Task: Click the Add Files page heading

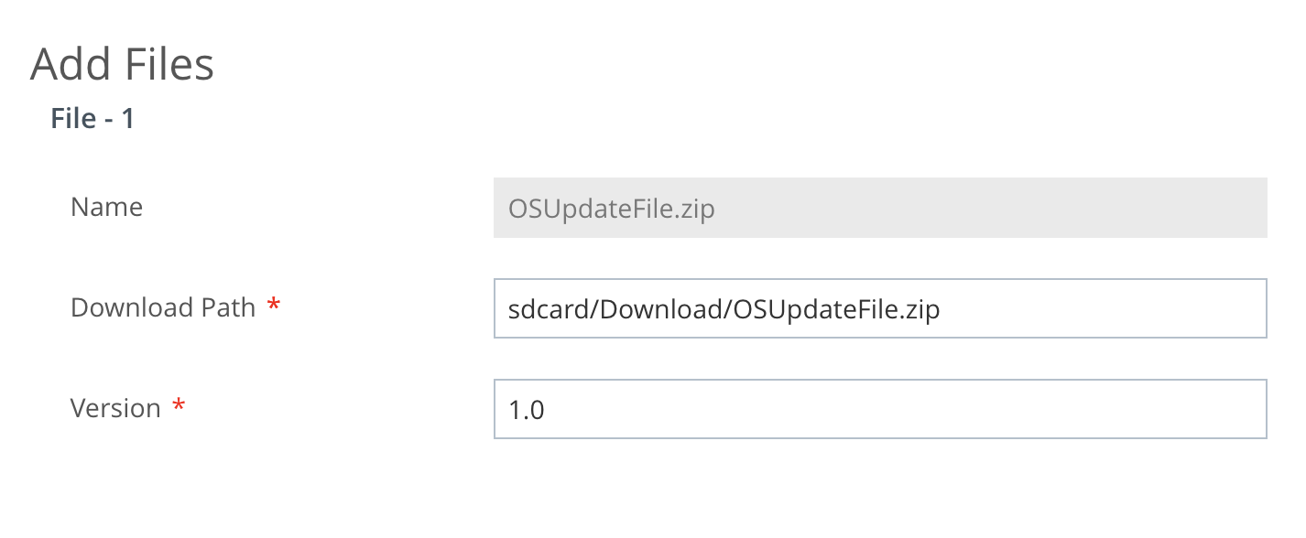Action: (123, 63)
